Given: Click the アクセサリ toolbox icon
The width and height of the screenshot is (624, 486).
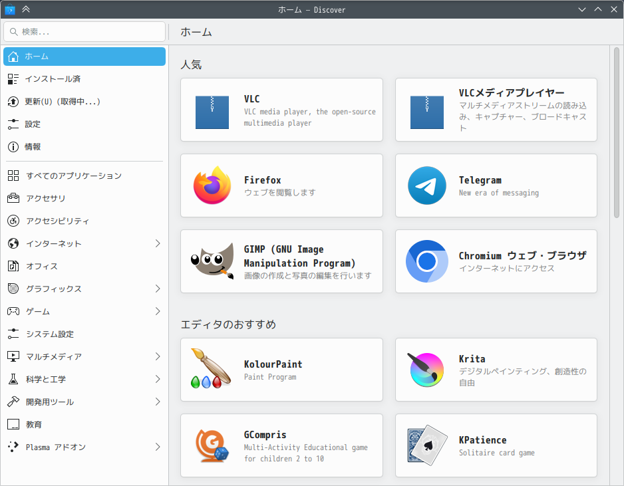Looking at the screenshot, I should pos(13,198).
